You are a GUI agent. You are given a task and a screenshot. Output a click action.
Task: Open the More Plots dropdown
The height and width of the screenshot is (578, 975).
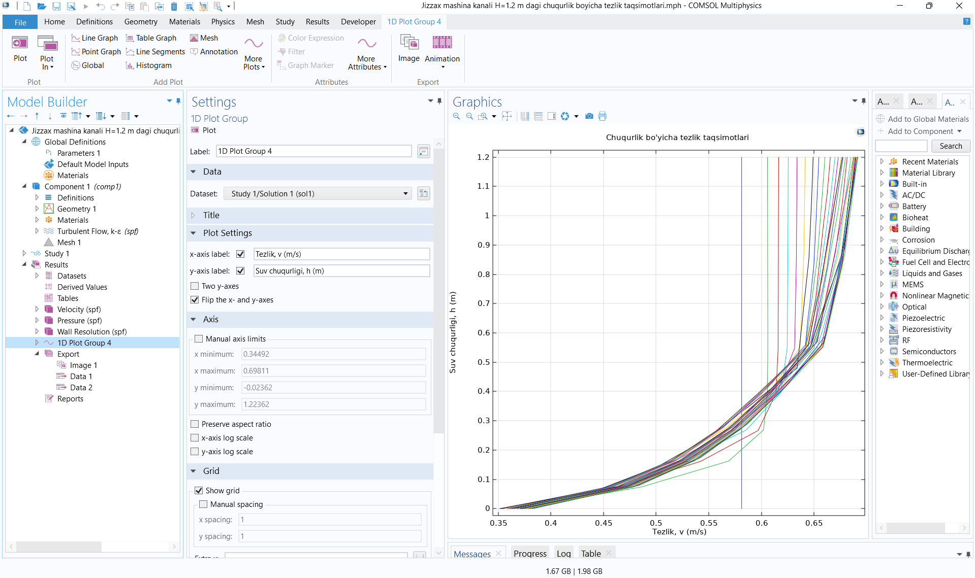(254, 53)
